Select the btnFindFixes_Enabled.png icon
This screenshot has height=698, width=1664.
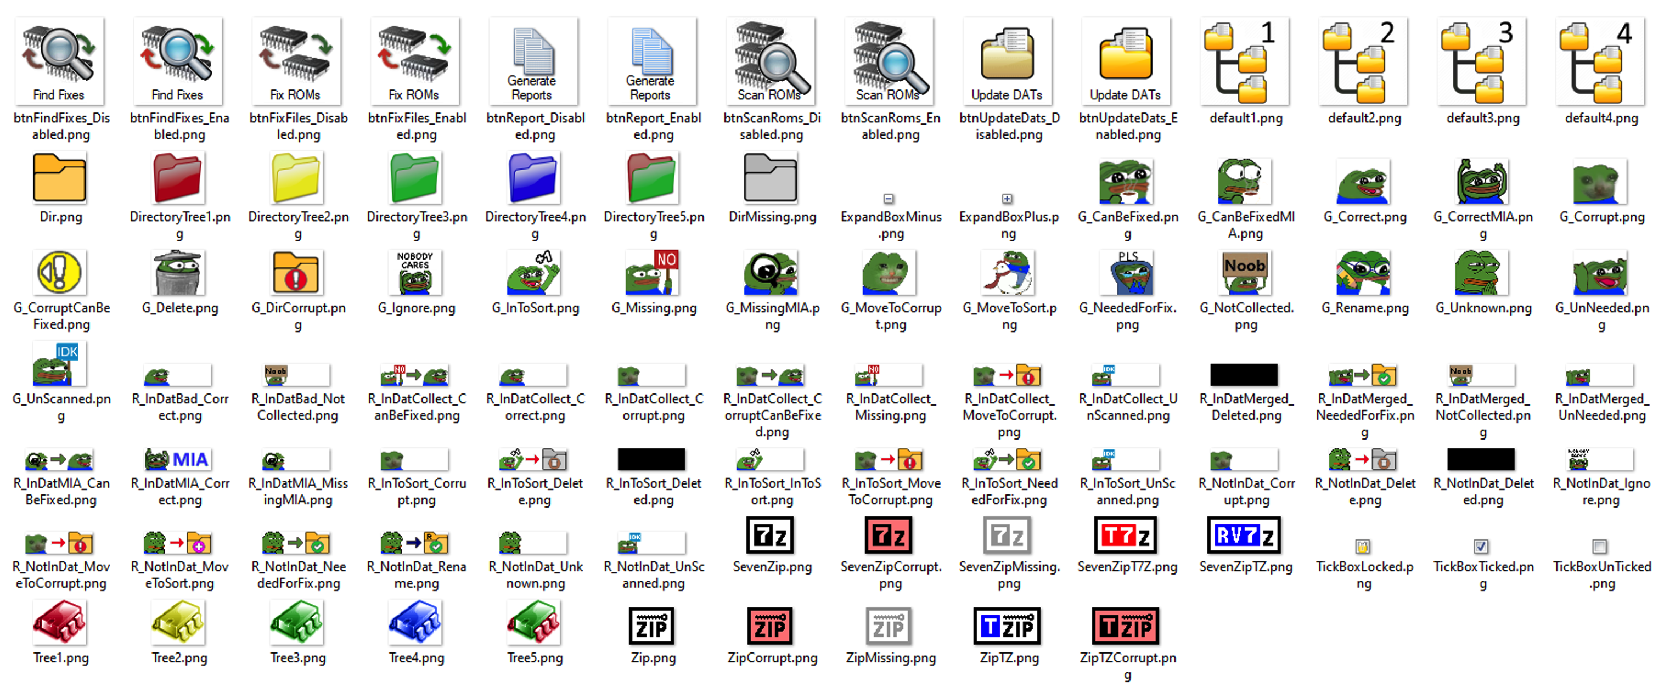pyautogui.click(x=178, y=61)
